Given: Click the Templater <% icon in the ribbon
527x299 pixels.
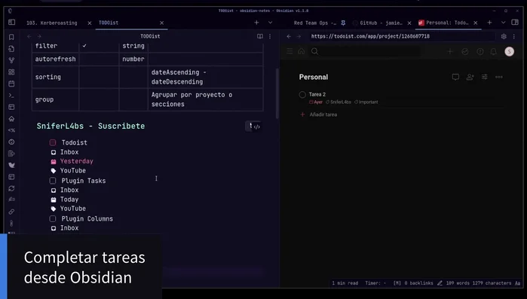Looking at the screenshot, I should click(x=11, y=130).
